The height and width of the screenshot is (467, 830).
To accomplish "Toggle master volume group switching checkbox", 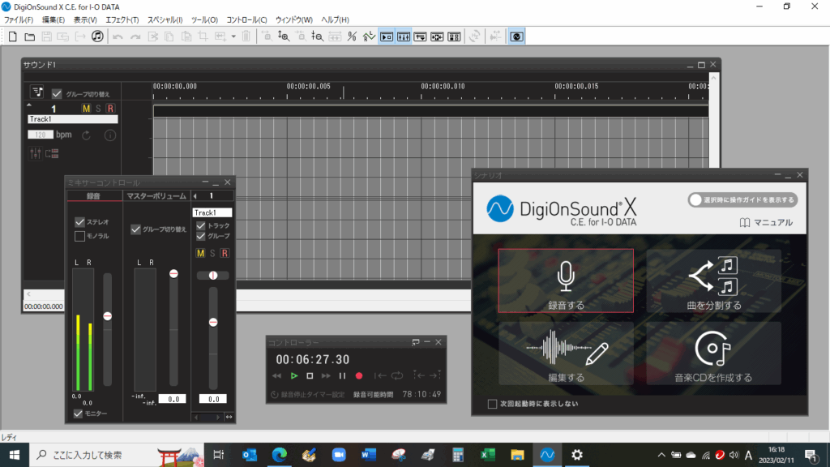I will [136, 229].
